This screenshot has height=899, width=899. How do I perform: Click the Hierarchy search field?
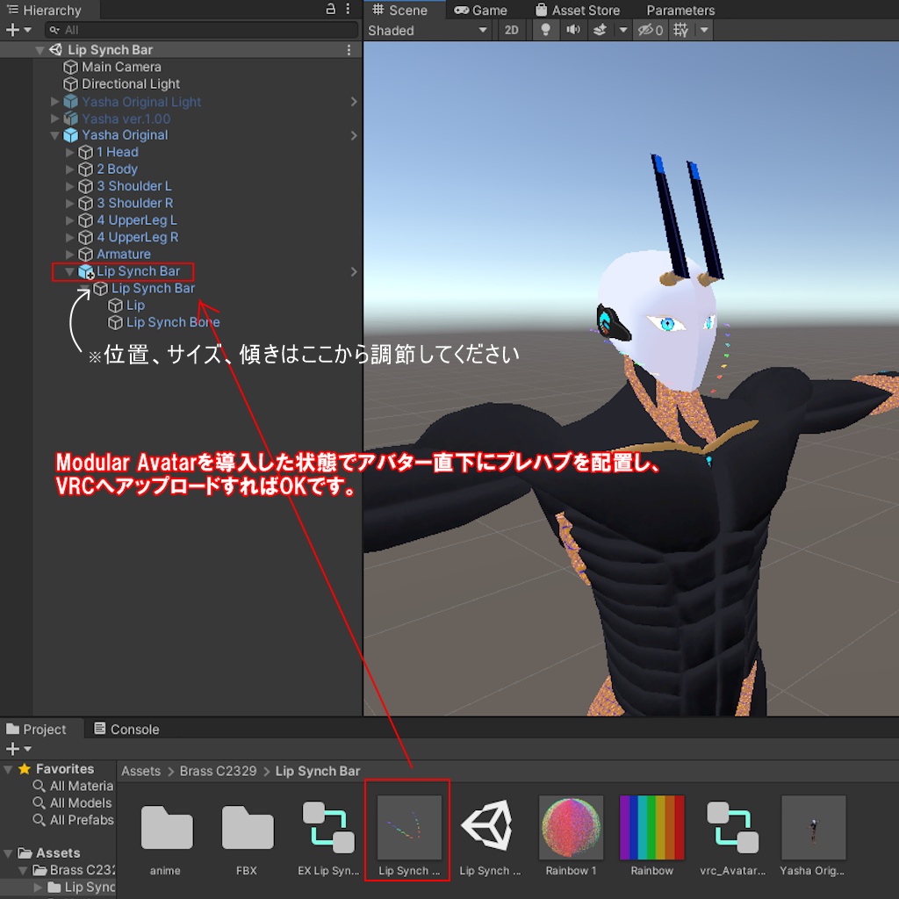click(x=201, y=30)
